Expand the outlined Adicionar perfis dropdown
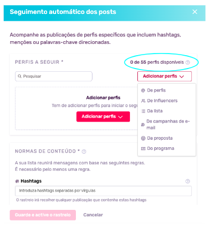Screen dimensions: 209x227 (165, 77)
